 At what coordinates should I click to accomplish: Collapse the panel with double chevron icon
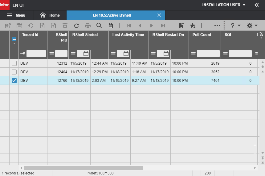point(257,5)
